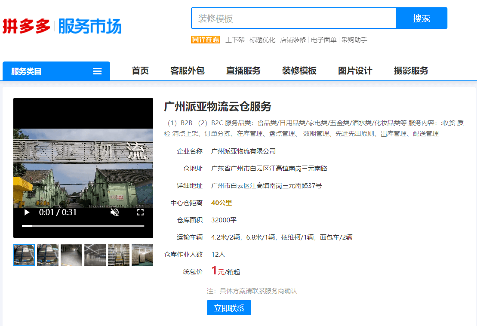Viewport: 477px width, 326px height.
Task: Switch to 直播服务 section
Action: 243,71
